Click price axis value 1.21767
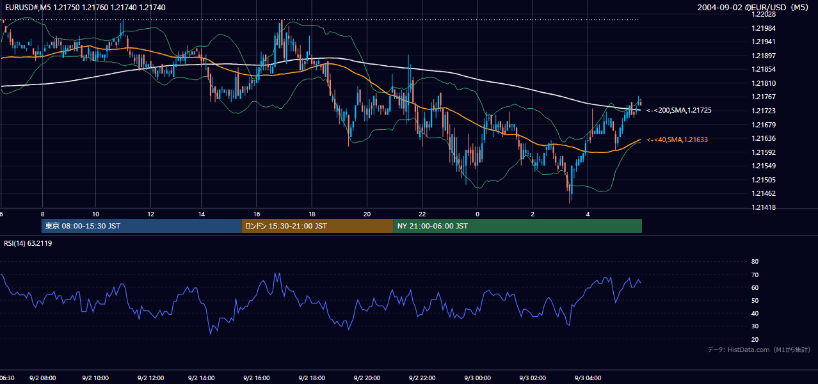This screenshot has height=384, width=818. (x=764, y=97)
